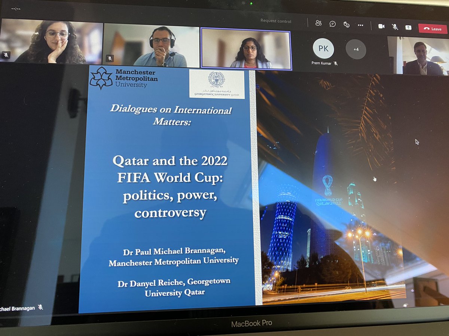This screenshot has height=336, width=449.
Task: Select the PK avatar of Prem Kumar
Action: 323,49
